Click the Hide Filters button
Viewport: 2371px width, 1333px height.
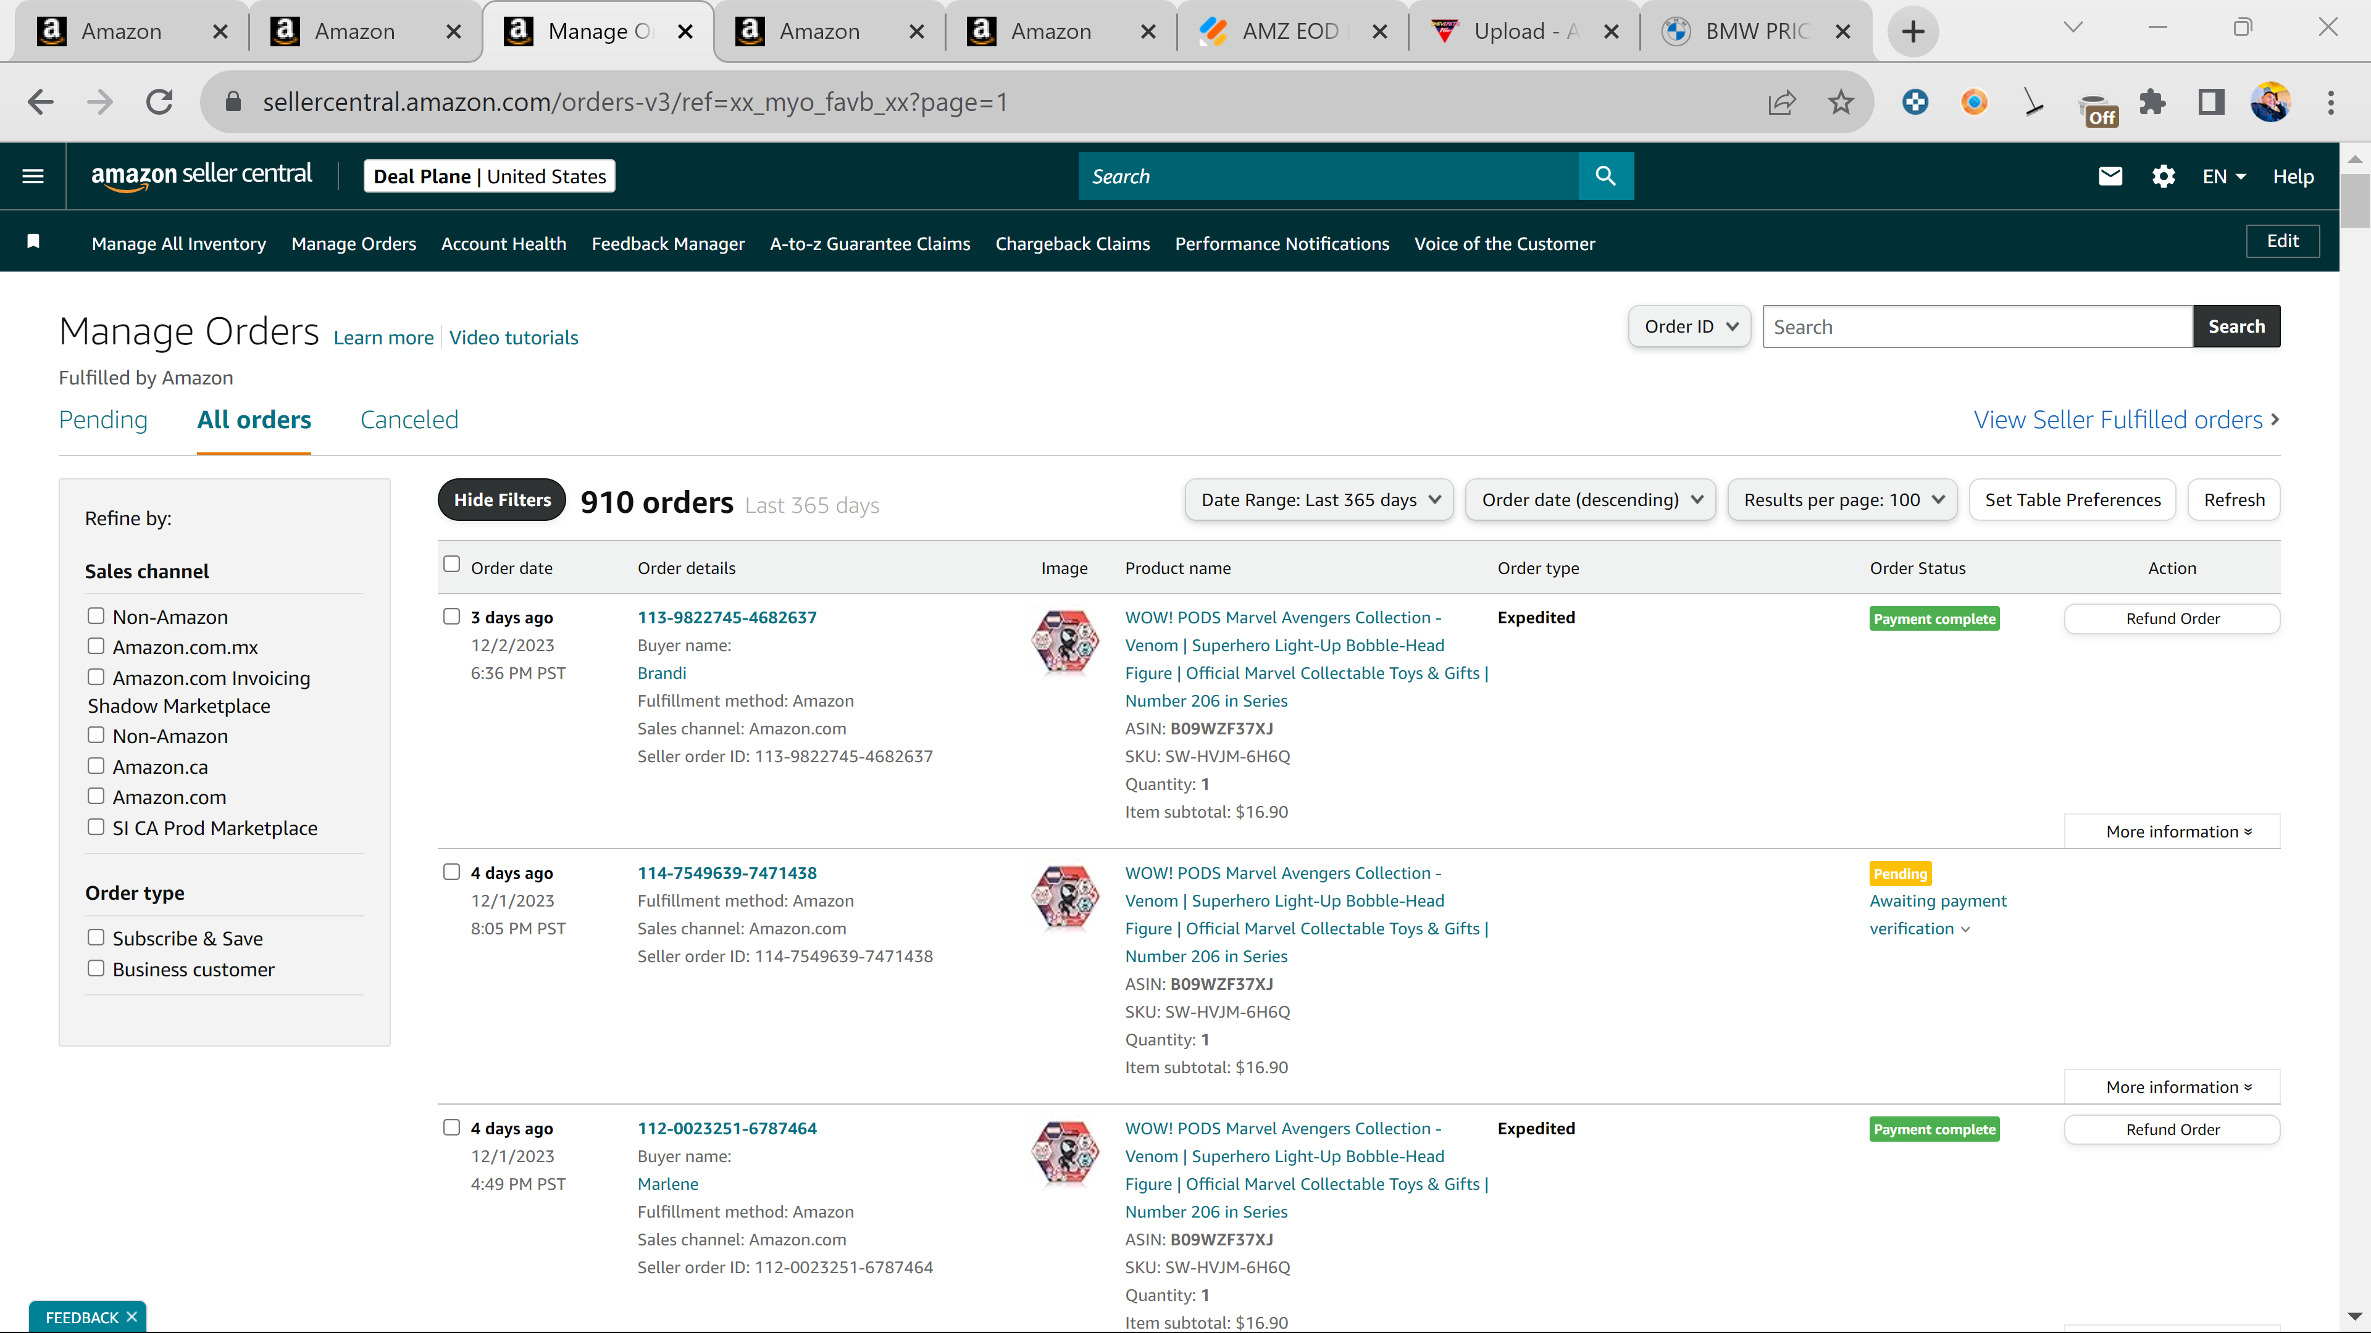501,499
